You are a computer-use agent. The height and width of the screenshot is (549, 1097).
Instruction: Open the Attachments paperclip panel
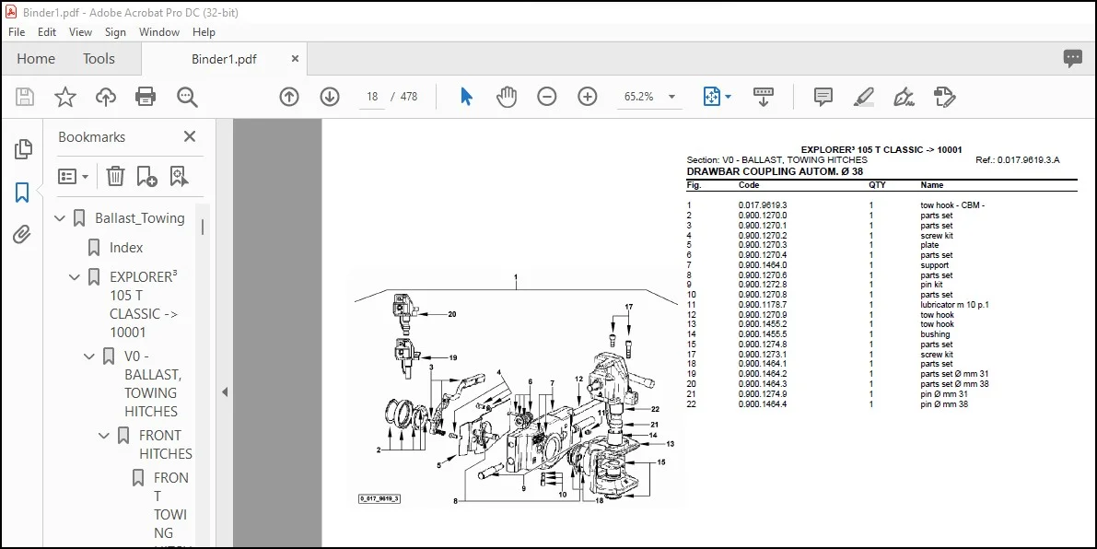click(x=22, y=234)
